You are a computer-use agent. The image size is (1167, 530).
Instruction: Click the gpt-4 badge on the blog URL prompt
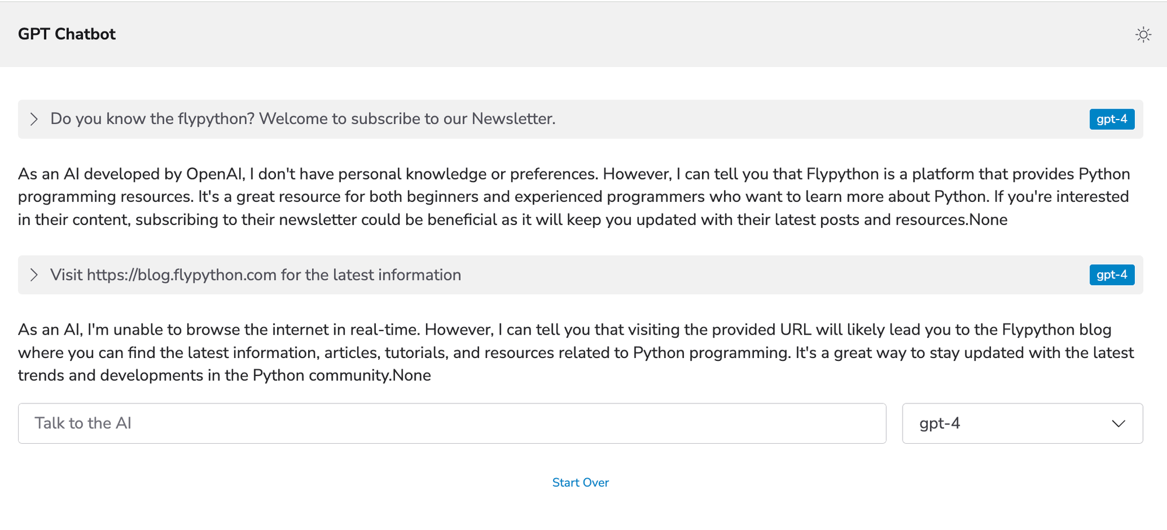pos(1112,275)
